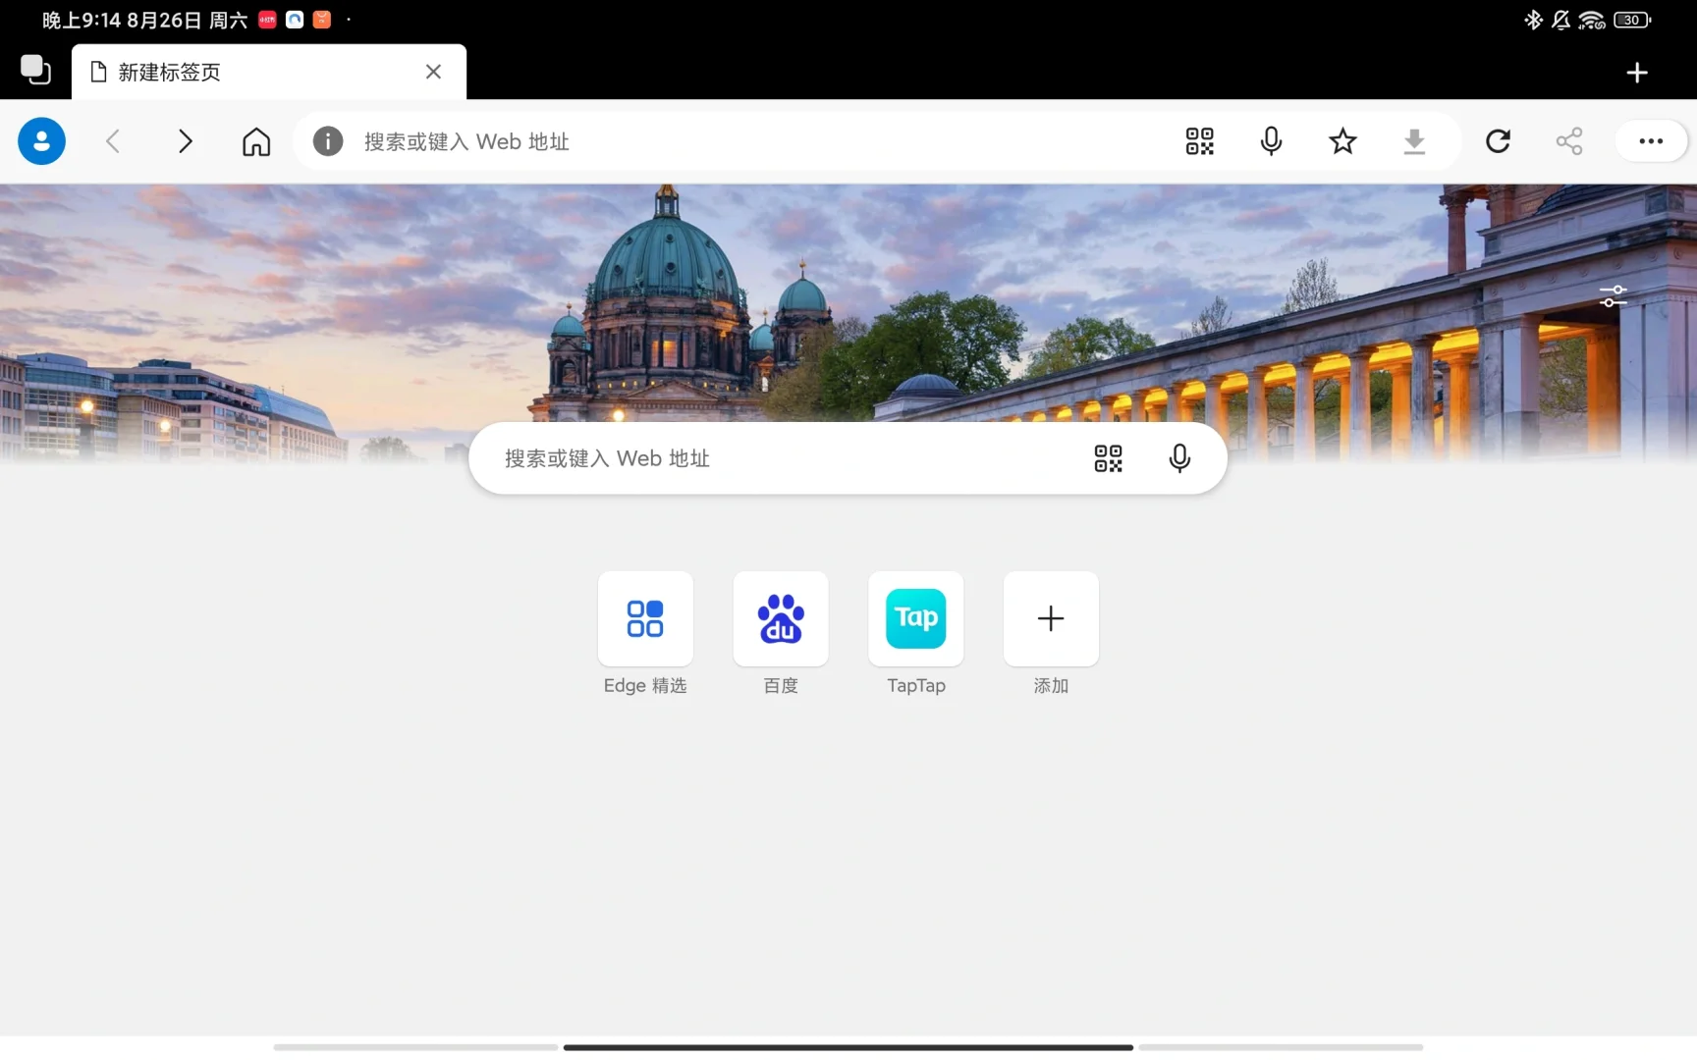
Task: Start voice search in center search box
Action: [x=1179, y=458]
